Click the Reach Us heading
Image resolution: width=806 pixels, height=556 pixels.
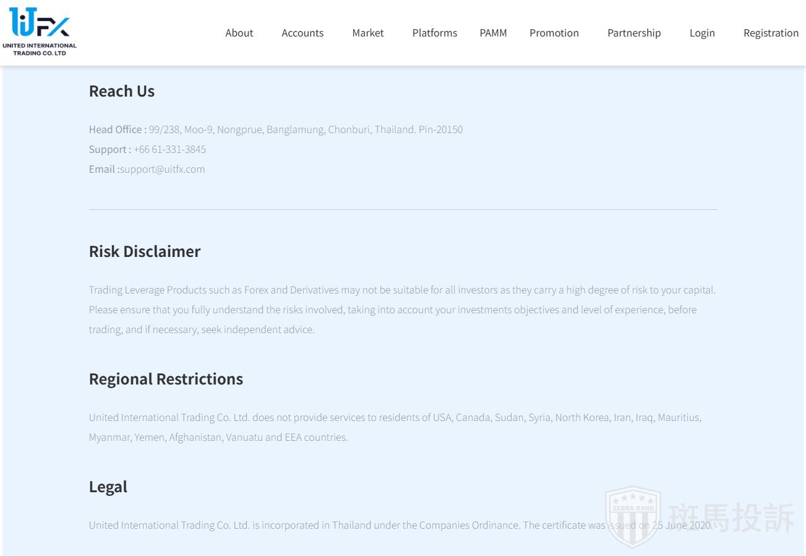tap(122, 91)
